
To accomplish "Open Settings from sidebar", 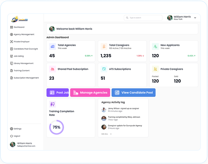I will pyautogui.click(x=16, y=129).
